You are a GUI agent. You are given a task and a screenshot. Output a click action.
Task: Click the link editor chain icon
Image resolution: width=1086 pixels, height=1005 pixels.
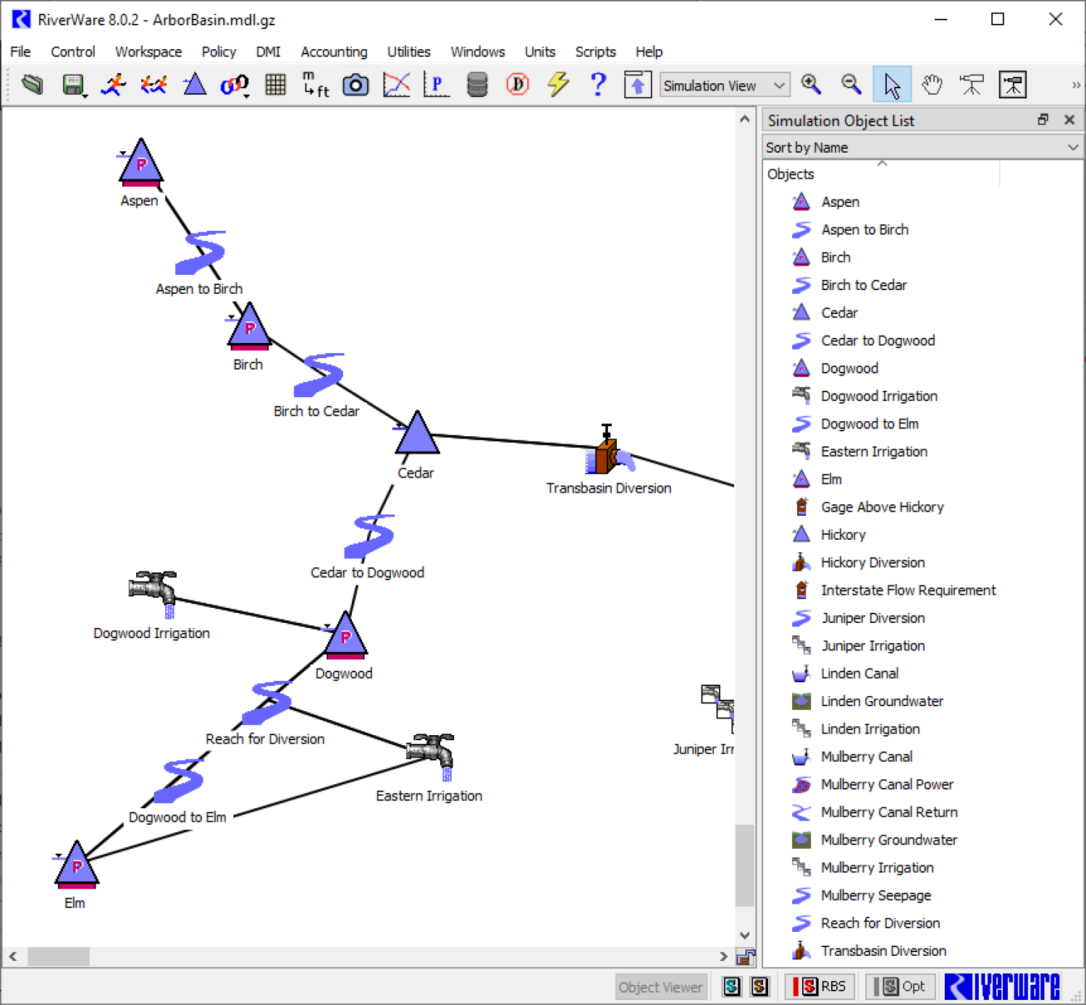pyautogui.click(x=235, y=85)
